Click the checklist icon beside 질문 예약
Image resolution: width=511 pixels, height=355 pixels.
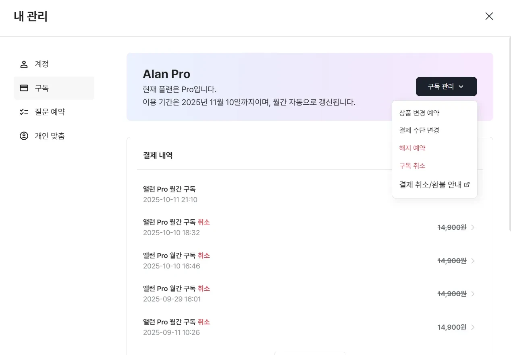24,112
